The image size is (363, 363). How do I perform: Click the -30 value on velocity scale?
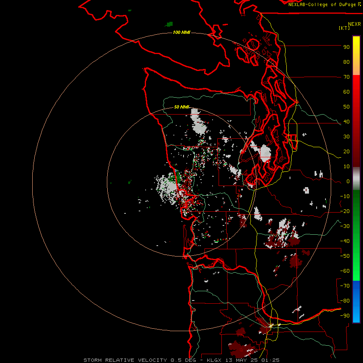345,226
